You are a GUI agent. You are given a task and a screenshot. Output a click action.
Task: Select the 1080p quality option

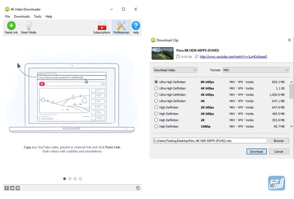pyautogui.click(x=156, y=127)
